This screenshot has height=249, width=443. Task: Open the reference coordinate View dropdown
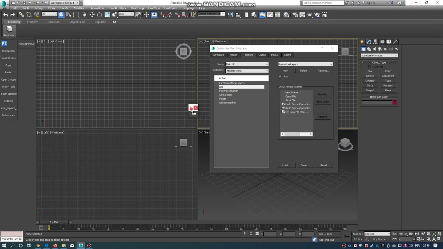click(x=126, y=14)
